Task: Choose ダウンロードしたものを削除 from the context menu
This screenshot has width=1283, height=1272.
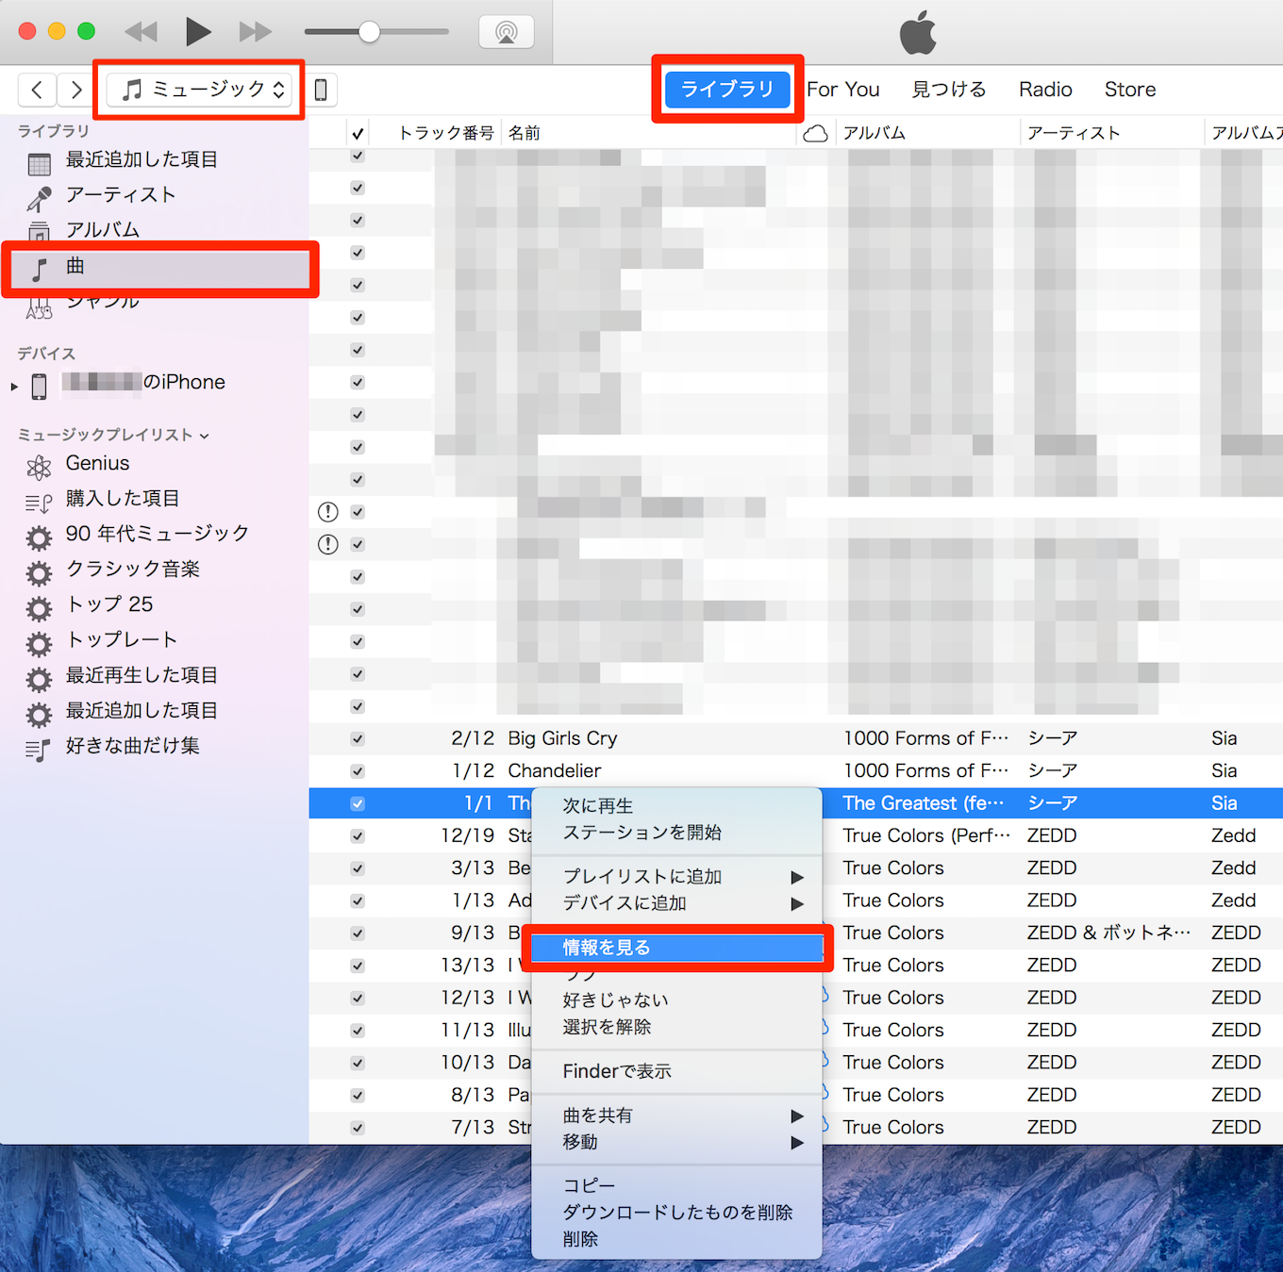Action: [676, 1213]
